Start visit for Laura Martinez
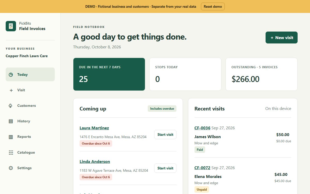Image resolution: width=310 pixels, height=194 pixels. pyautogui.click(x=165, y=135)
